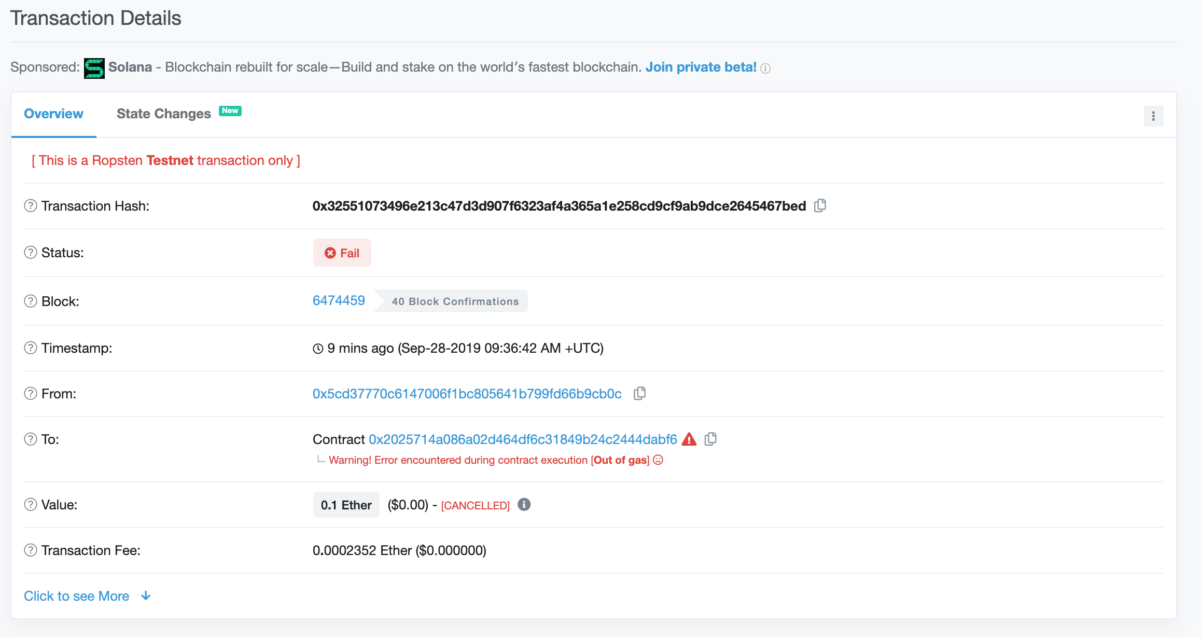Click the help icon beside Timestamp
The image size is (1201, 637).
pos(31,348)
